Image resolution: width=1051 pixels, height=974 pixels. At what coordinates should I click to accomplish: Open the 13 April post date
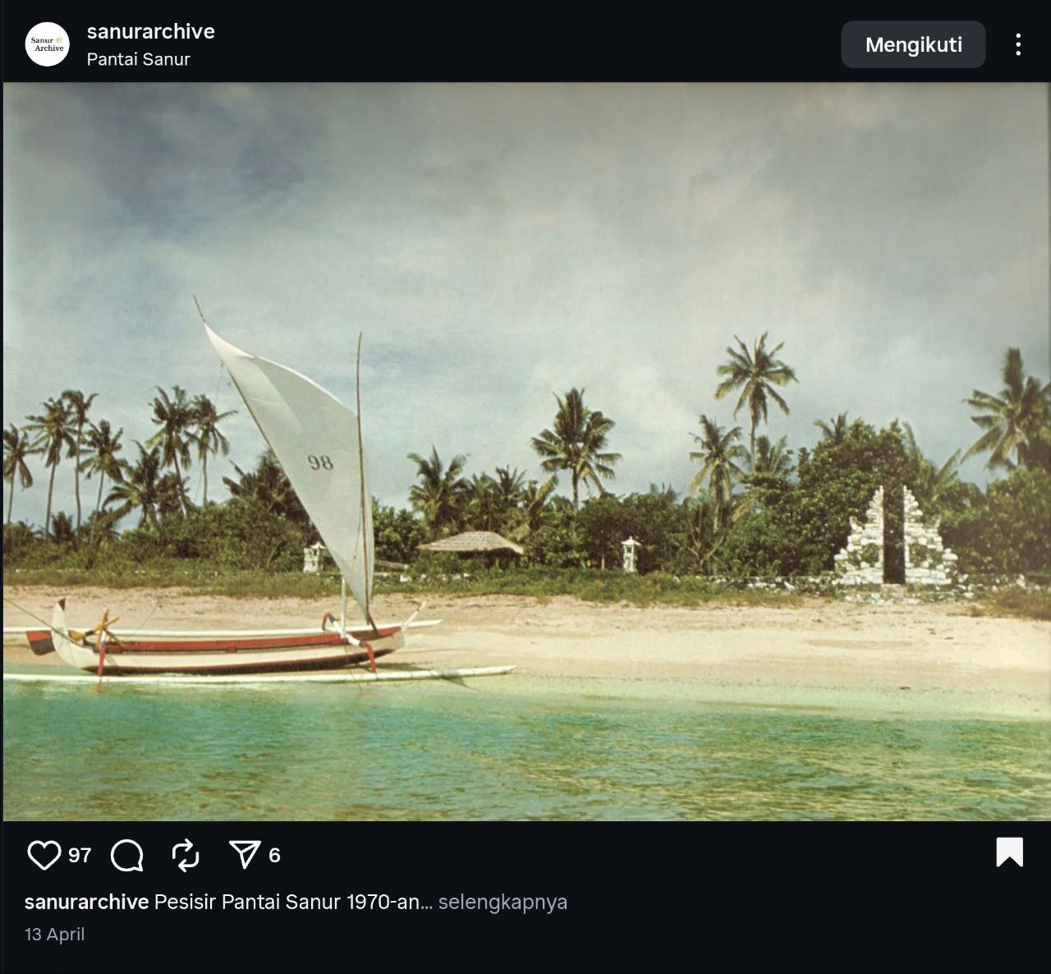[x=55, y=935]
